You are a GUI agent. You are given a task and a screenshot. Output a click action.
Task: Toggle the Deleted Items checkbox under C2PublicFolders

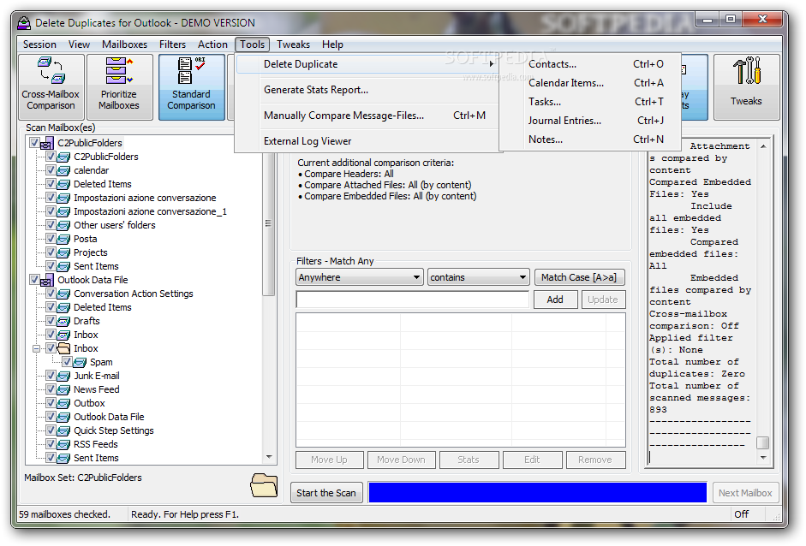click(x=51, y=183)
